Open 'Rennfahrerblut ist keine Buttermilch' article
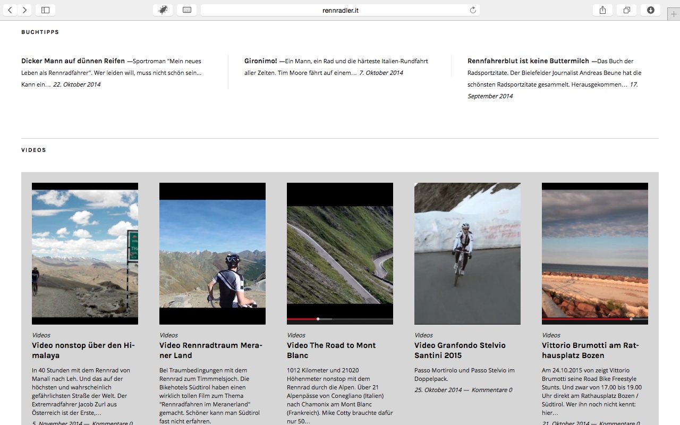The height and width of the screenshot is (425, 680). (x=528, y=61)
